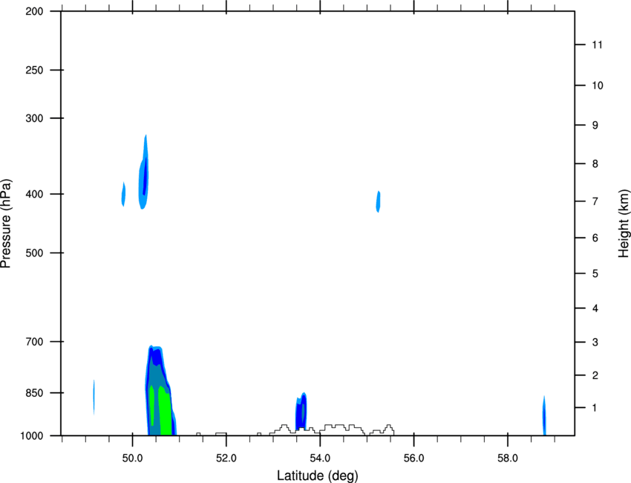Click the 'Height (km)' axis title
The height and width of the screenshot is (483, 631).
pos(624,224)
